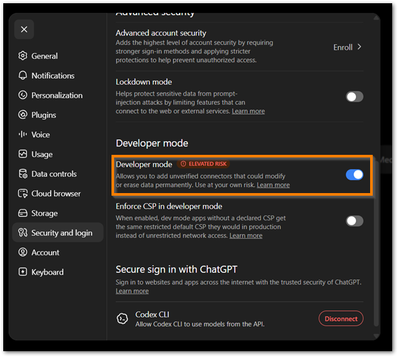Viewport: 398px width, 357px height.
Task: Open Learn more under Secure sign in
Action: pyautogui.click(x=132, y=291)
